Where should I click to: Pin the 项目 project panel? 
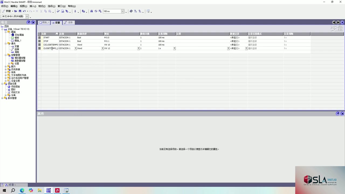(x=29, y=22)
